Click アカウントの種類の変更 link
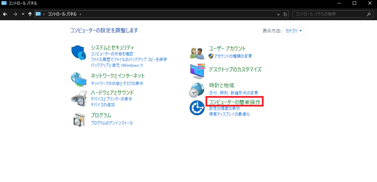This screenshot has height=182, width=377. (x=233, y=56)
